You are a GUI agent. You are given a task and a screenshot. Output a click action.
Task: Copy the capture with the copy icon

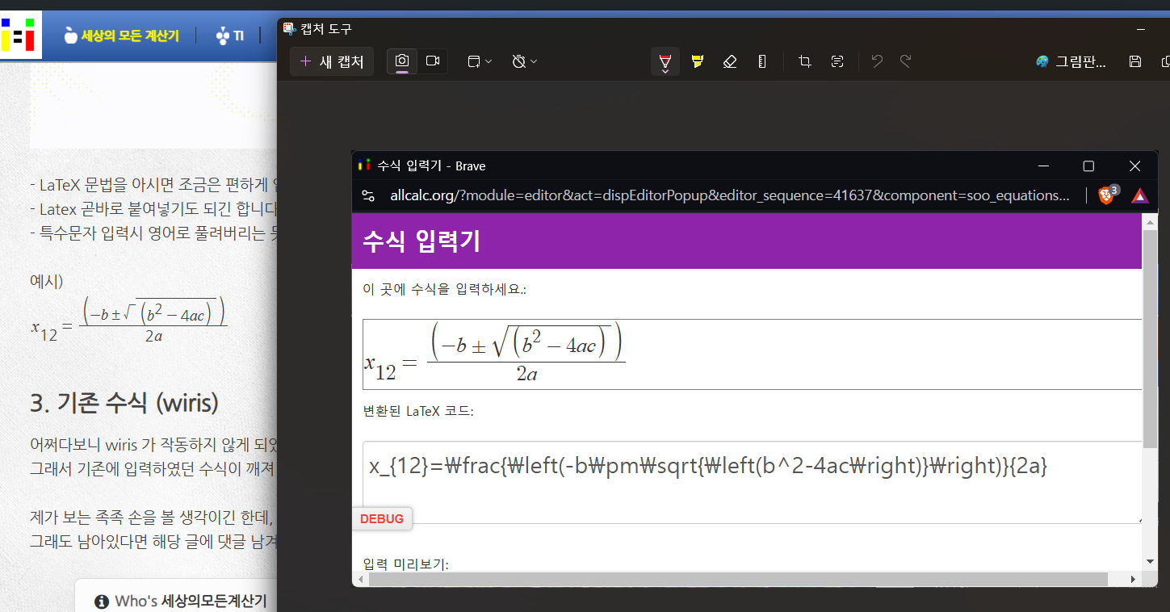1165,61
